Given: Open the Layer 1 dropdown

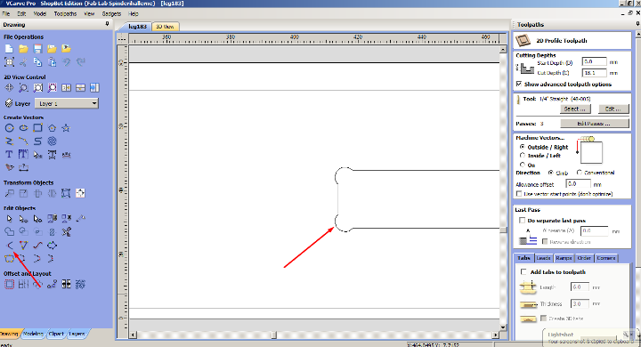Looking at the screenshot, I should pyautogui.click(x=67, y=103).
